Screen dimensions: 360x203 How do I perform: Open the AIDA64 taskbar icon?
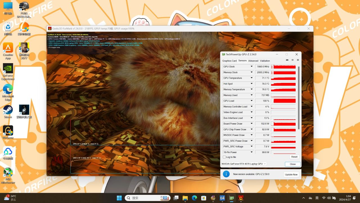222,198
